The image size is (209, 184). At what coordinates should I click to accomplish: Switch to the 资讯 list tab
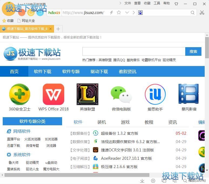173,122
